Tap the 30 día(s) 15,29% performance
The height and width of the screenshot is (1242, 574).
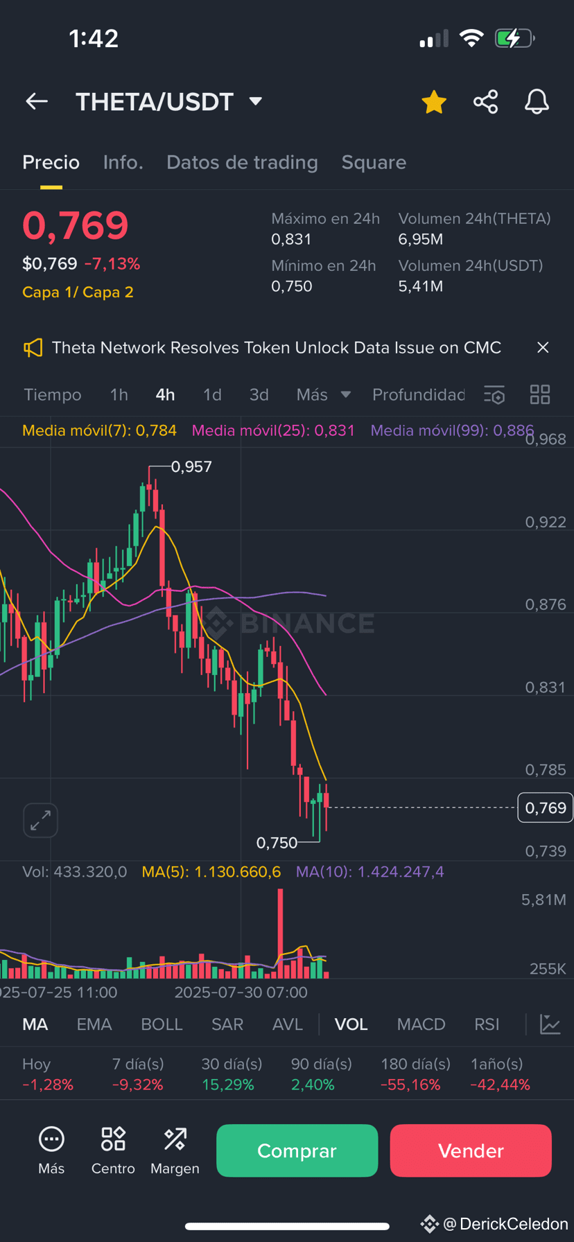click(x=232, y=1074)
